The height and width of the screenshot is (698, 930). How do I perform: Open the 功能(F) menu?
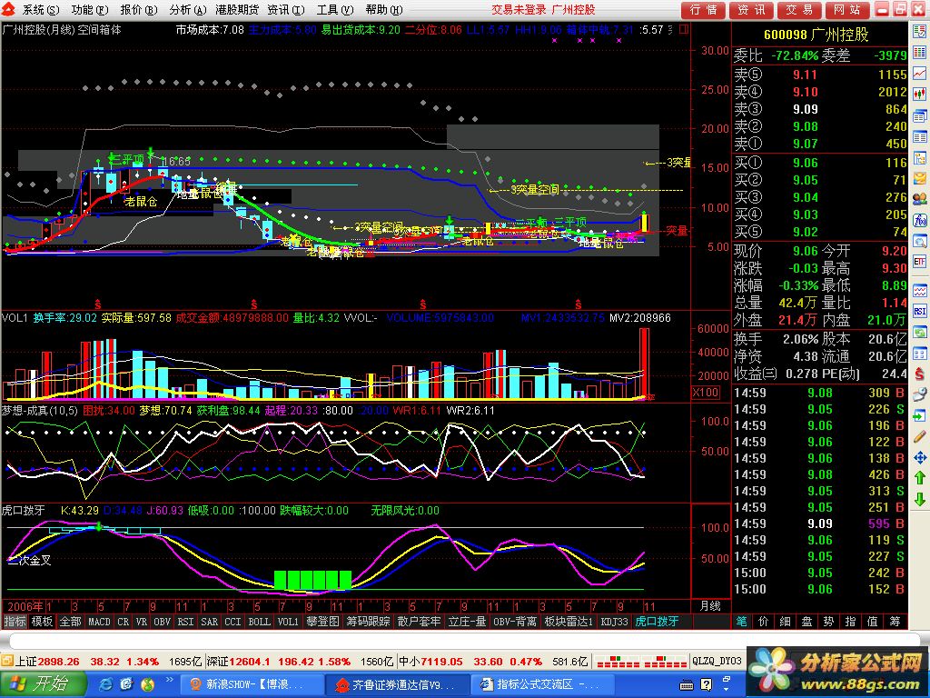pos(90,9)
